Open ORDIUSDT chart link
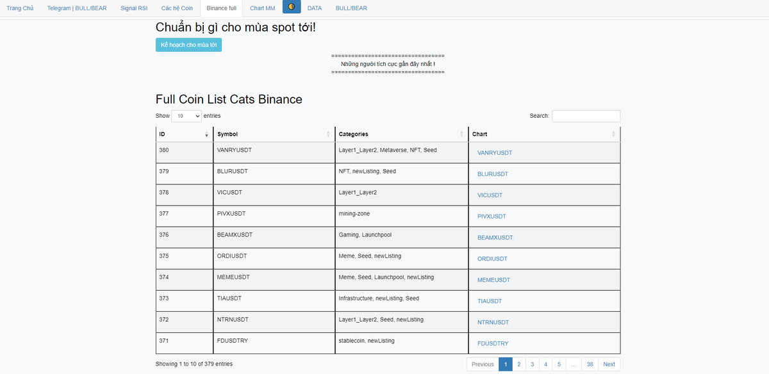 [x=492, y=259]
